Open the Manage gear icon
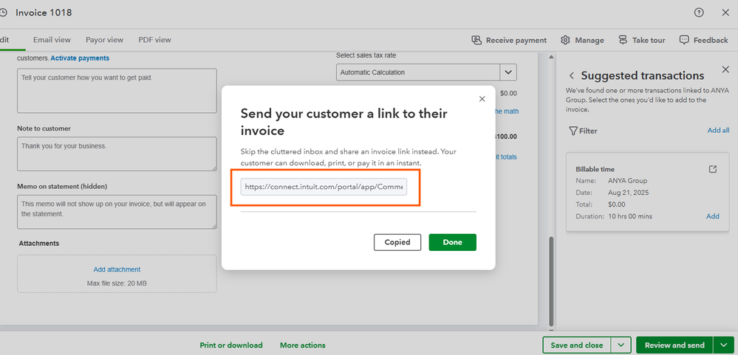 565,40
